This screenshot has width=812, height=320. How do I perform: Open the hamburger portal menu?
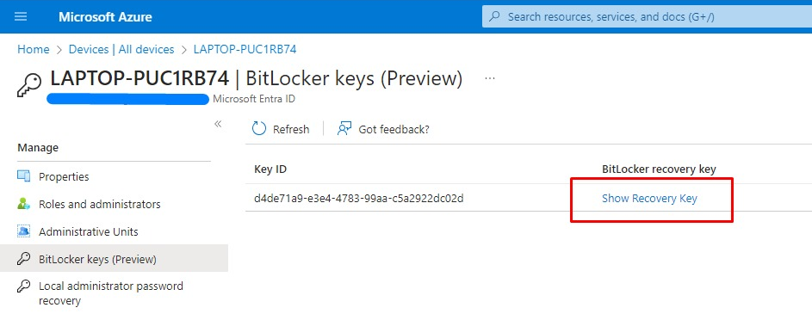point(21,16)
